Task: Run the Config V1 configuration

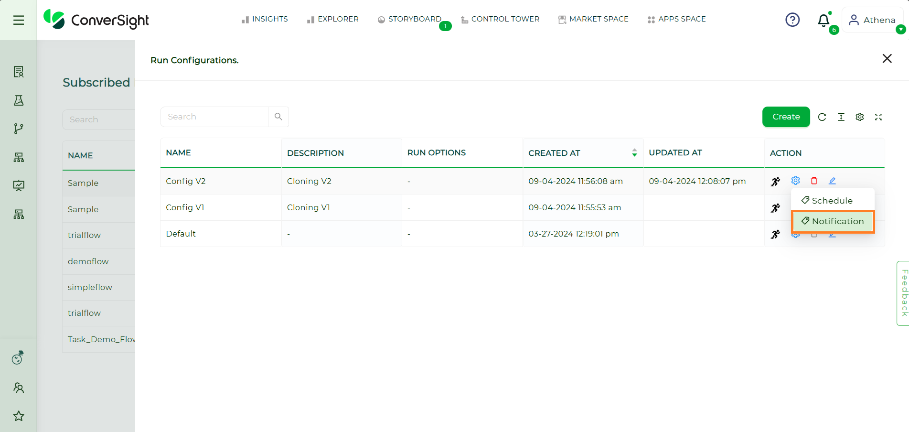Action: (776, 208)
